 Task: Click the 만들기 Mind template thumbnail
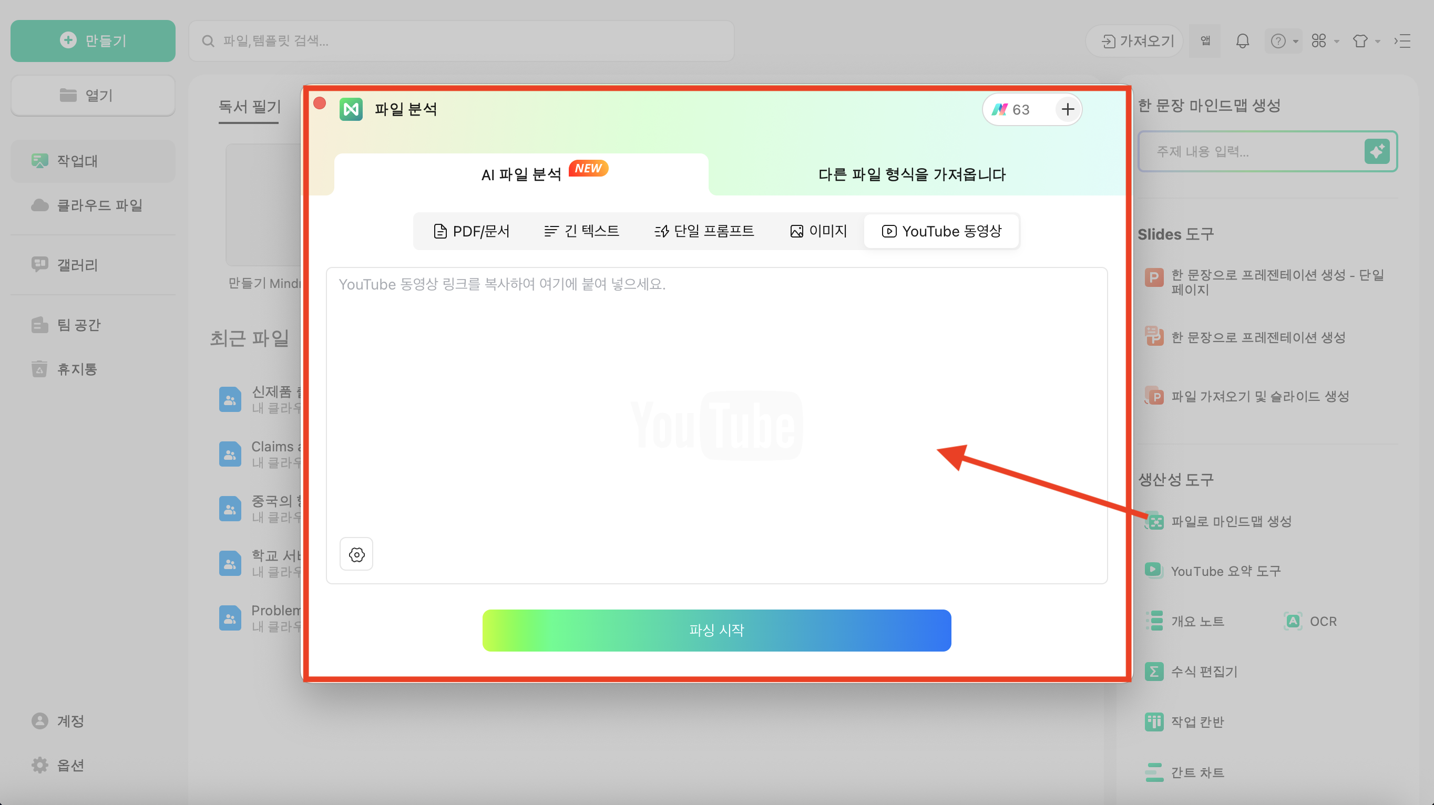(264, 205)
